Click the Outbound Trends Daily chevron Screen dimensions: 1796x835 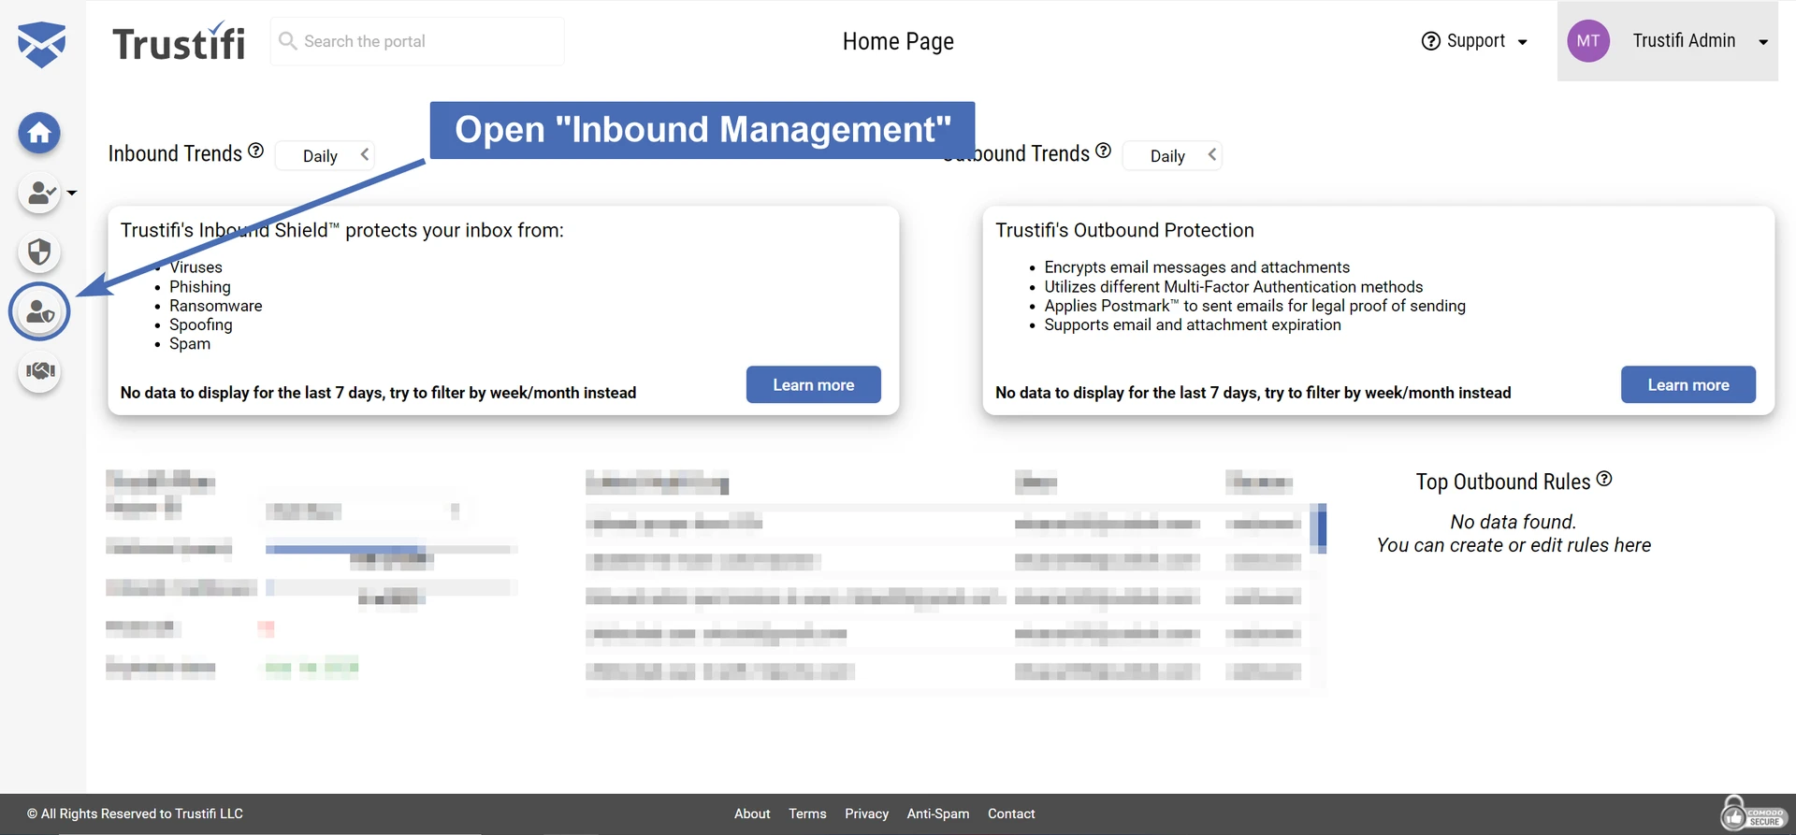(1212, 154)
